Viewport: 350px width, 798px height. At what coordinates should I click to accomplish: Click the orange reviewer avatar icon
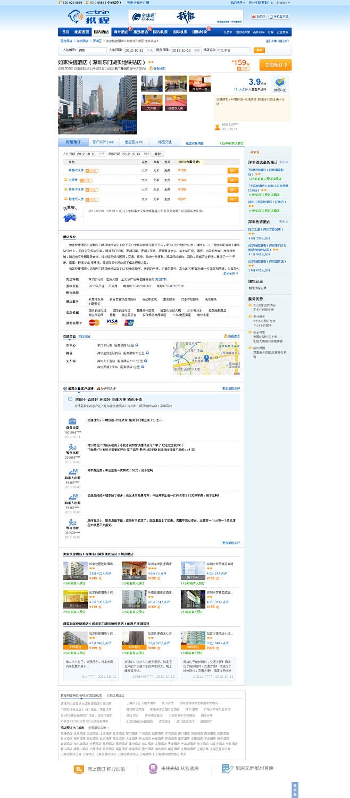click(217, 127)
